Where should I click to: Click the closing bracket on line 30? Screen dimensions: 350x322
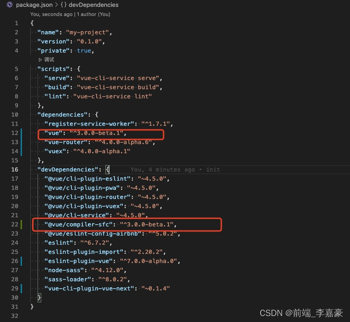point(39,298)
